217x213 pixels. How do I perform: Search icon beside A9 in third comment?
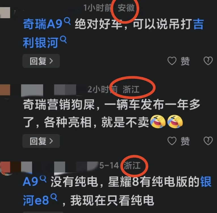[x=43, y=179]
